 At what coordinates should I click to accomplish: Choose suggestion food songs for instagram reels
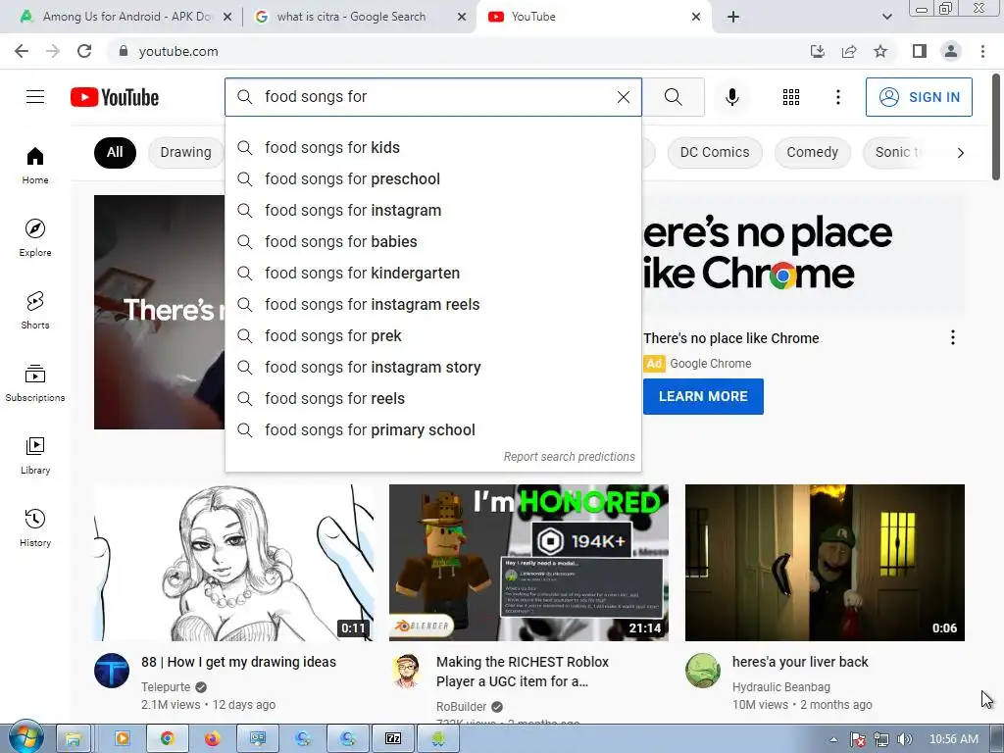tap(432, 304)
